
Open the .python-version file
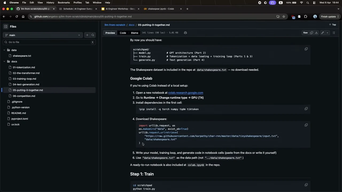20,107
